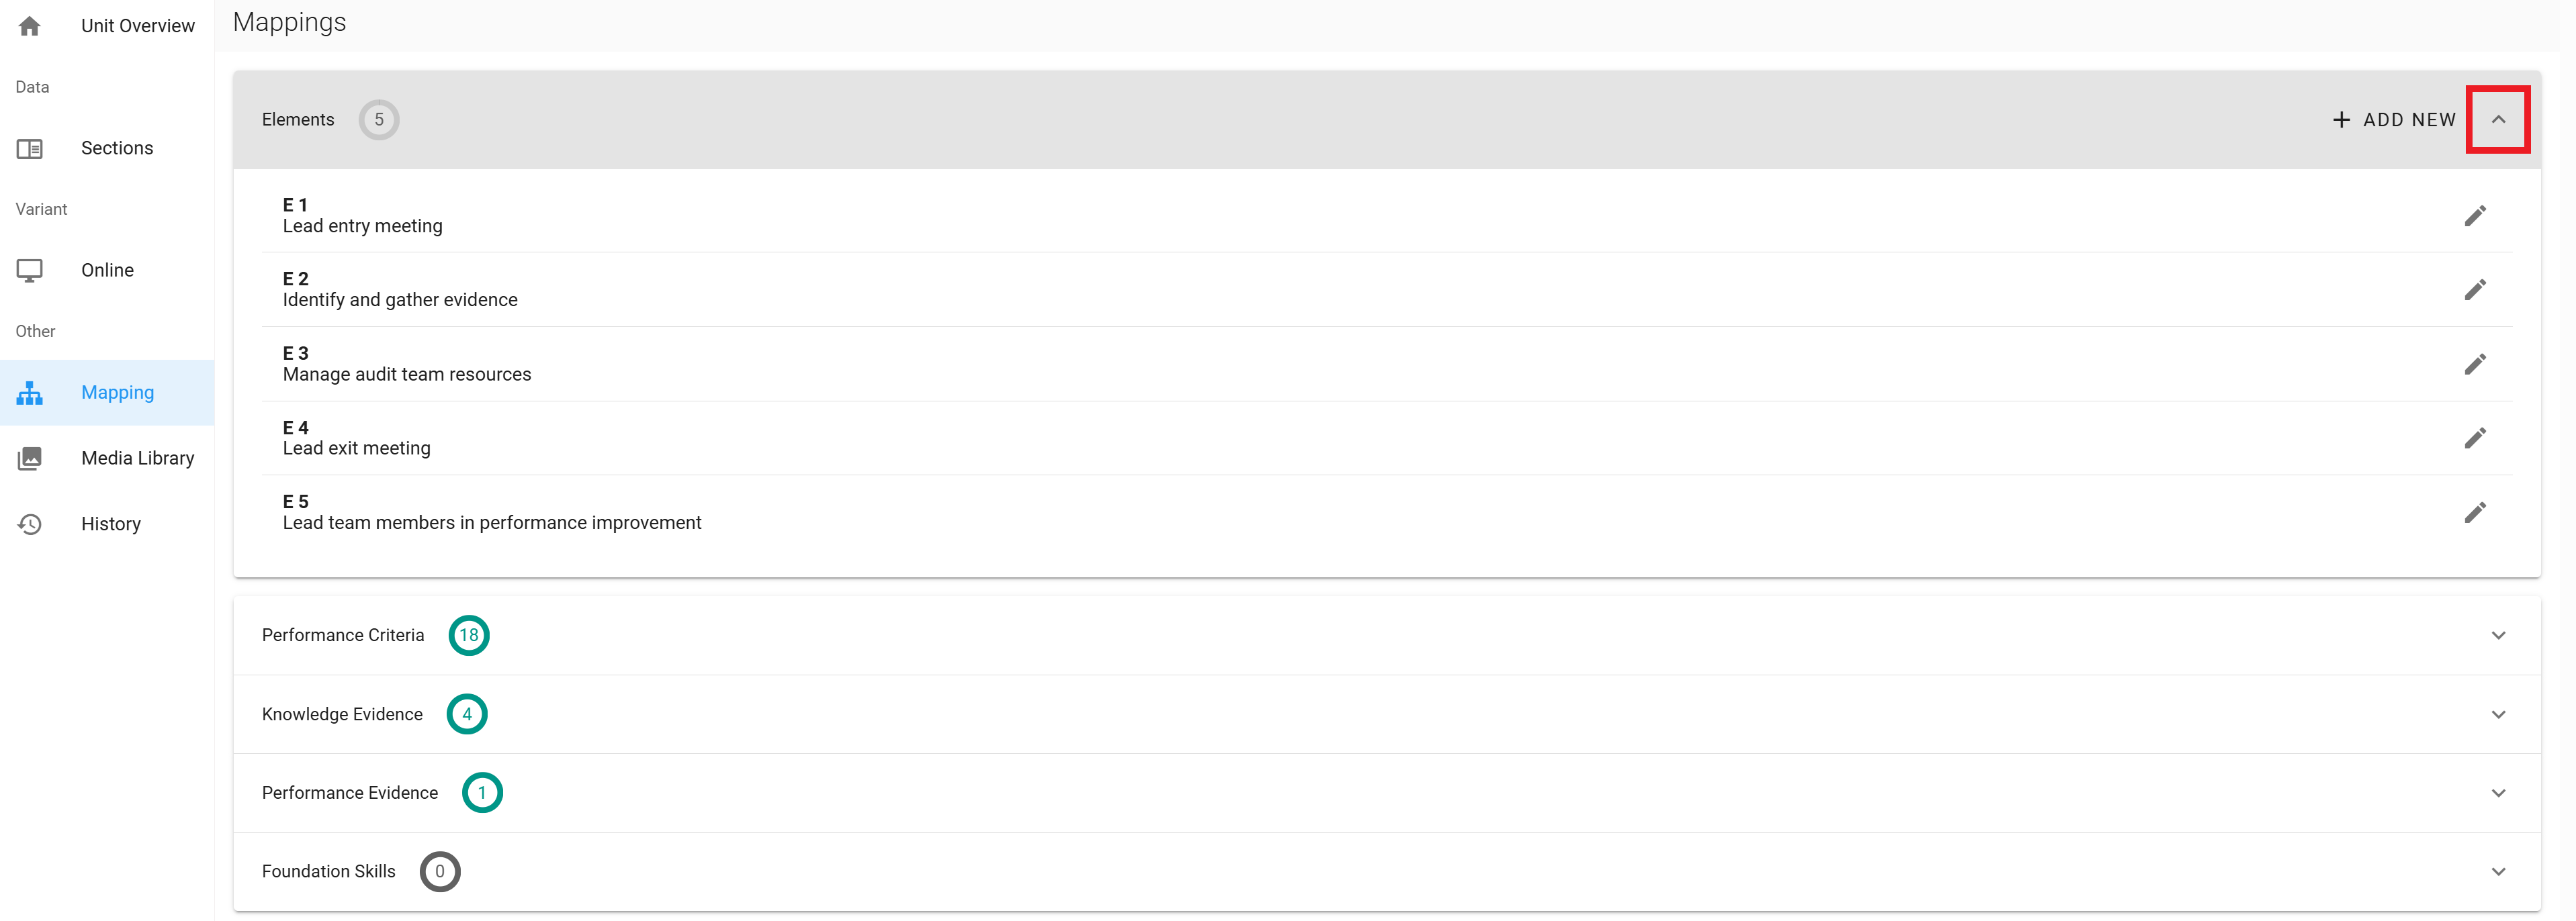This screenshot has width=2576, height=921.
Task: Click the Online monitor icon
Action: 30,271
